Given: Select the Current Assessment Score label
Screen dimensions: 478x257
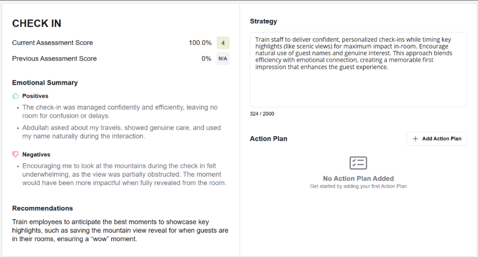Looking at the screenshot, I should [53, 43].
